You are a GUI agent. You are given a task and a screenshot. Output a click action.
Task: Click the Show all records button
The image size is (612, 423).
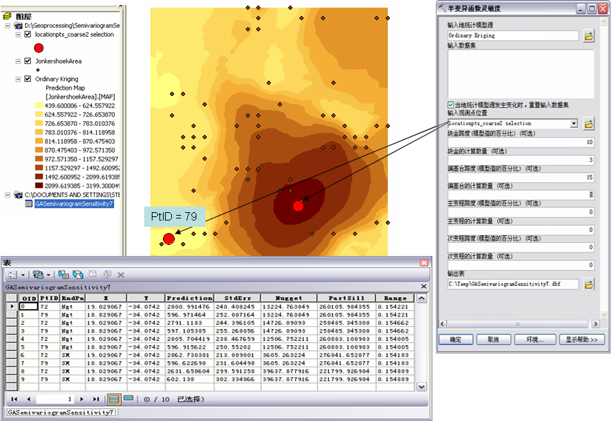click(x=114, y=399)
